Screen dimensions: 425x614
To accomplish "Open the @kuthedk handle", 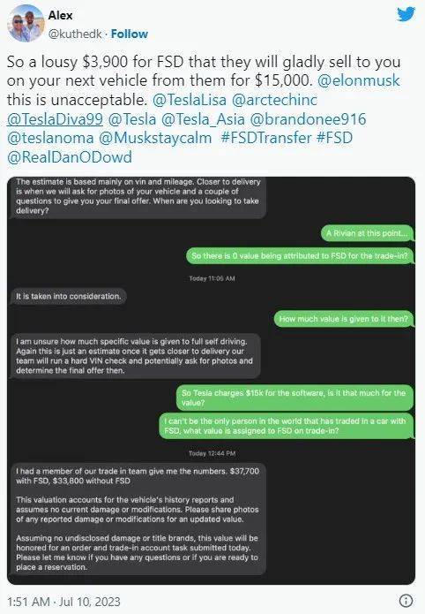I will click(75, 34).
